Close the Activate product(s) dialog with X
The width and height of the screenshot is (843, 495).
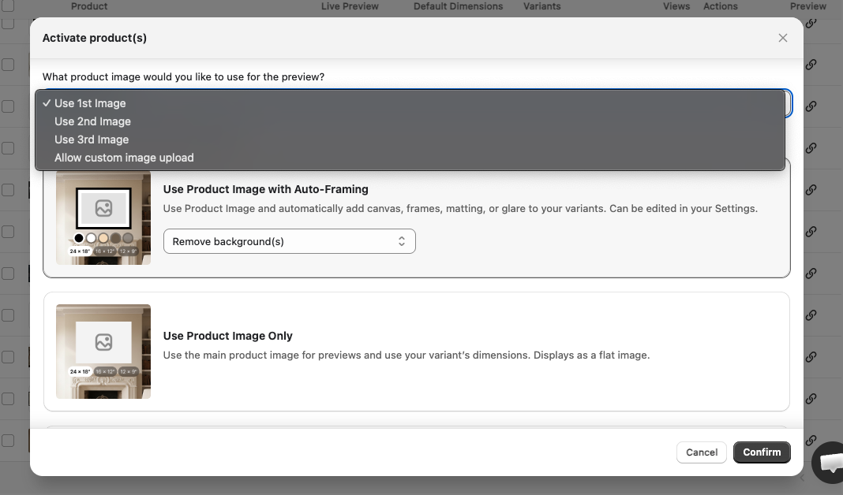[x=783, y=38]
